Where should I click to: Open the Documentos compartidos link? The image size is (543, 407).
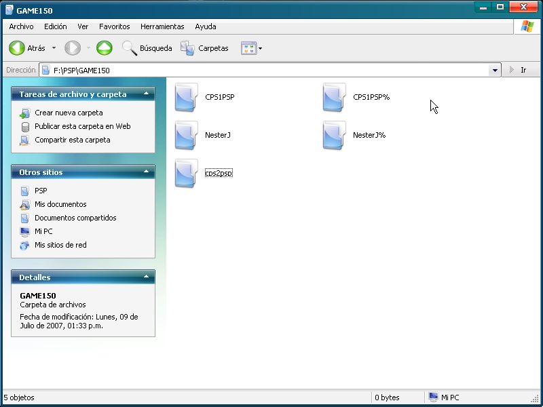(75, 218)
